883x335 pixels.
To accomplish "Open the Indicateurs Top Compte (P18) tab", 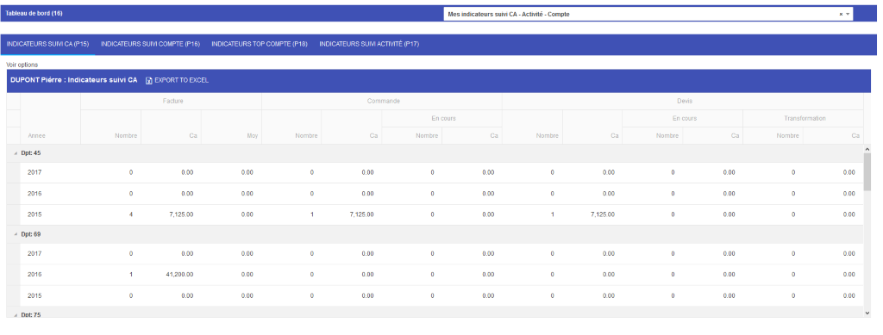I will [x=260, y=44].
